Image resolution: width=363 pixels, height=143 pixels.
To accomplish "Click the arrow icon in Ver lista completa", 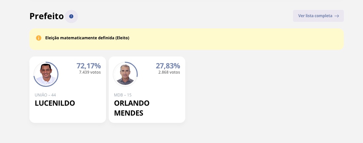I will click(x=337, y=16).
